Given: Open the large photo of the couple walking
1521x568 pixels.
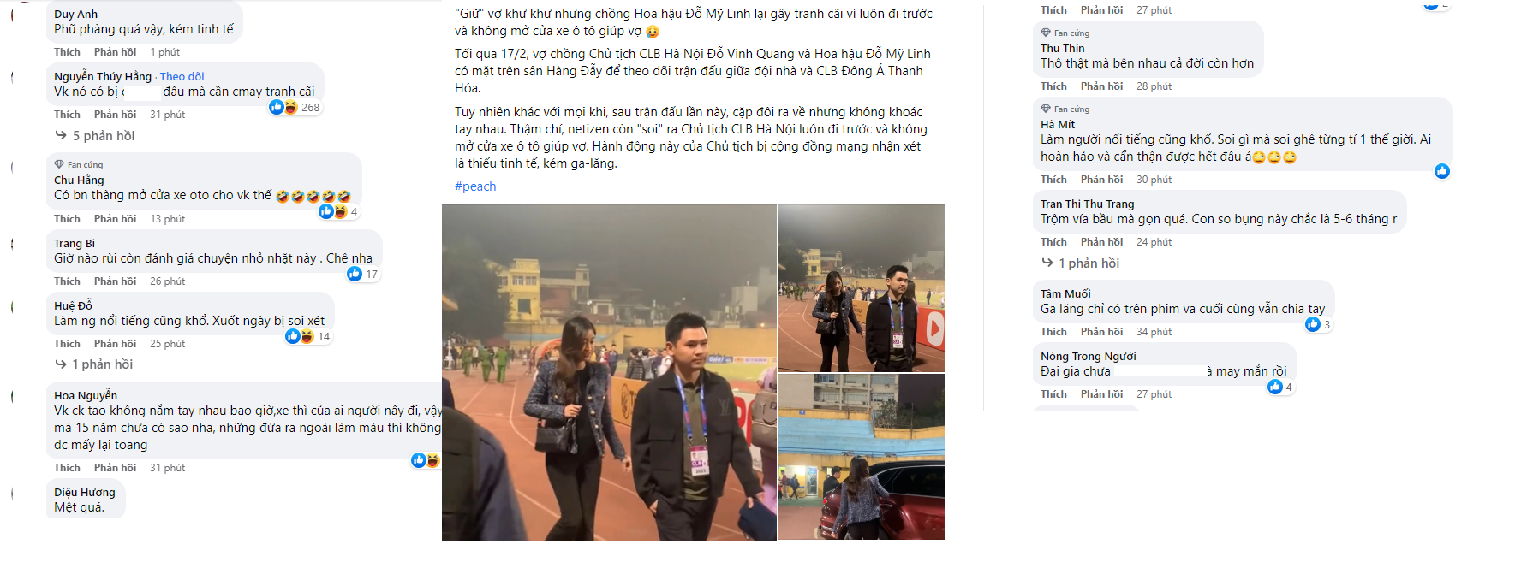Looking at the screenshot, I should click(x=609, y=373).
